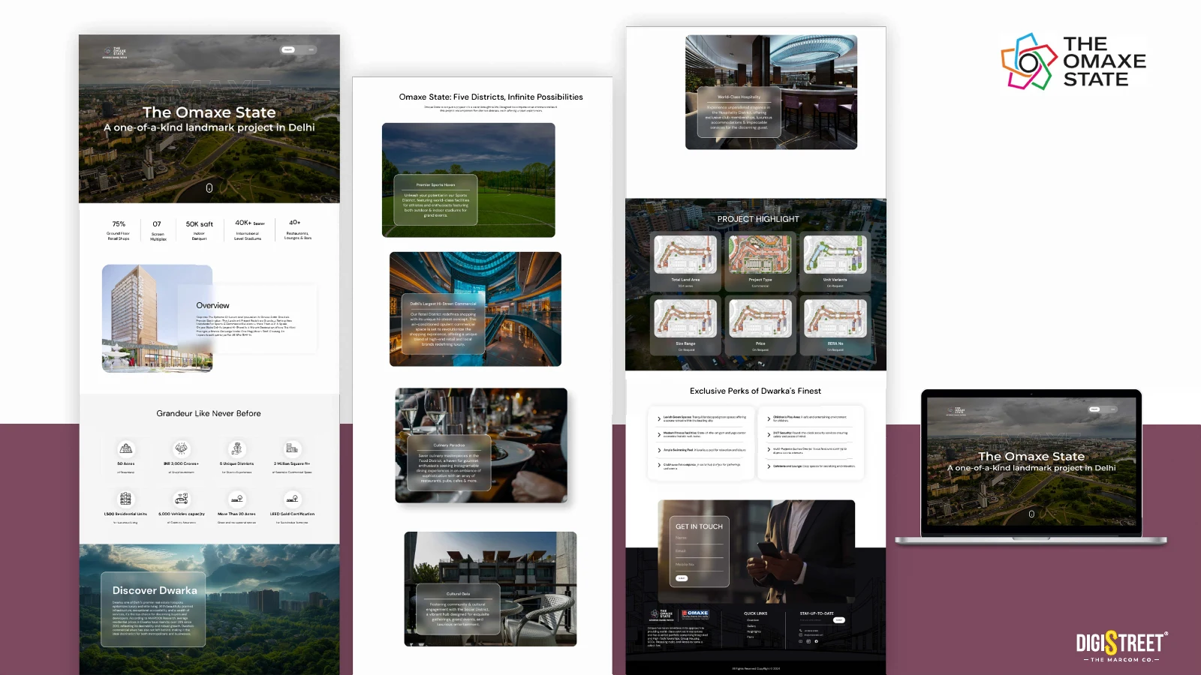1201x675 pixels.
Task: Click the '50K sqft' Indoor Banquet stat
Action: coord(200,230)
